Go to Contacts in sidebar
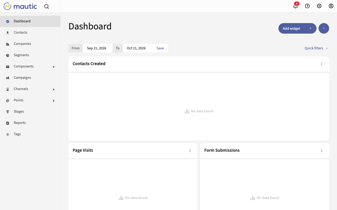337x210 pixels. click(21, 33)
